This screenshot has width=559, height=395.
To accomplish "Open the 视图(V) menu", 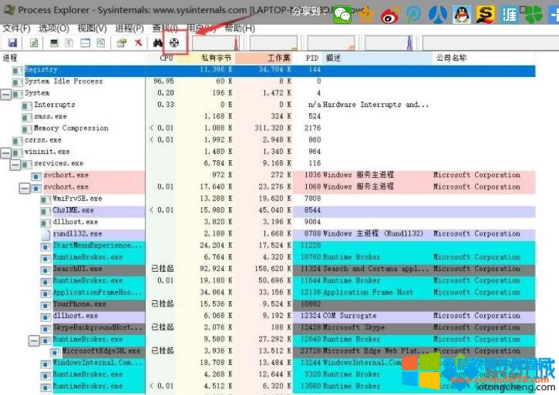I will click(92, 28).
